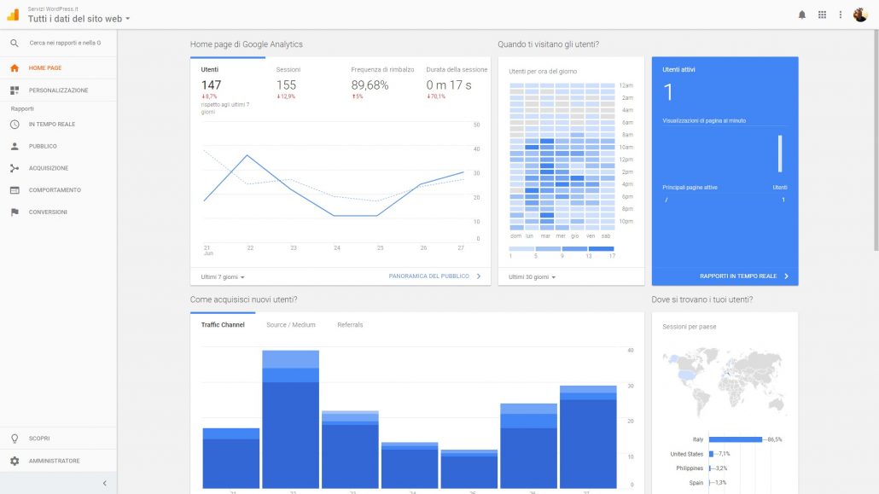Click the user account avatar

point(860,15)
